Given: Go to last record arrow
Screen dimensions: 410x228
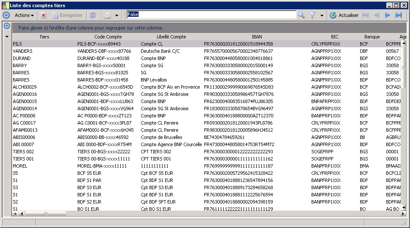Looking at the screenshot, I should pos(398,15).
